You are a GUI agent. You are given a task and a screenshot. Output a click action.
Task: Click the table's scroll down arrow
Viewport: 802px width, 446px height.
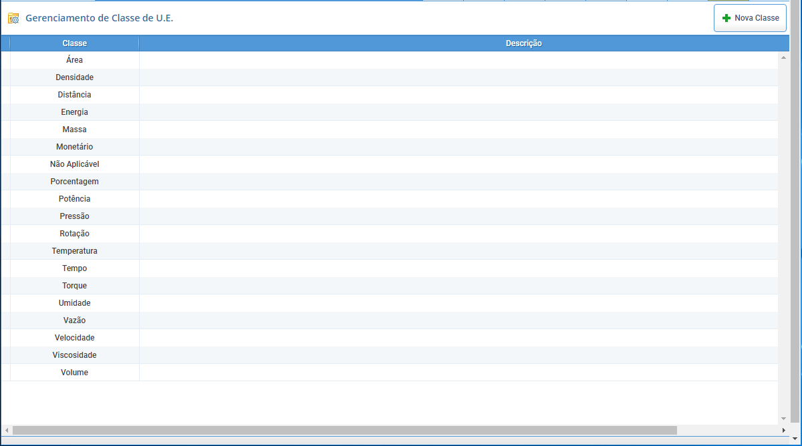(x=784, y=419)
